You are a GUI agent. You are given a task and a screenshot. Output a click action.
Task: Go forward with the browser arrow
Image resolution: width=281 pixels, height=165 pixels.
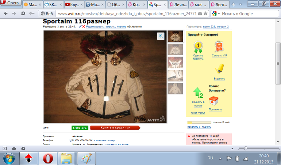click(x=14, y=14)
